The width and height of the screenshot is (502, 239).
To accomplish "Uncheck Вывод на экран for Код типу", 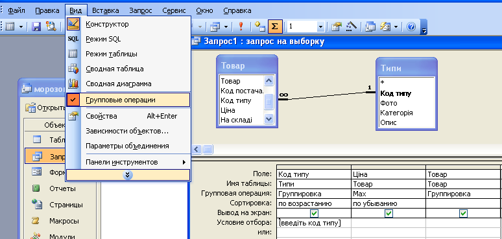I will coord(314,213).
